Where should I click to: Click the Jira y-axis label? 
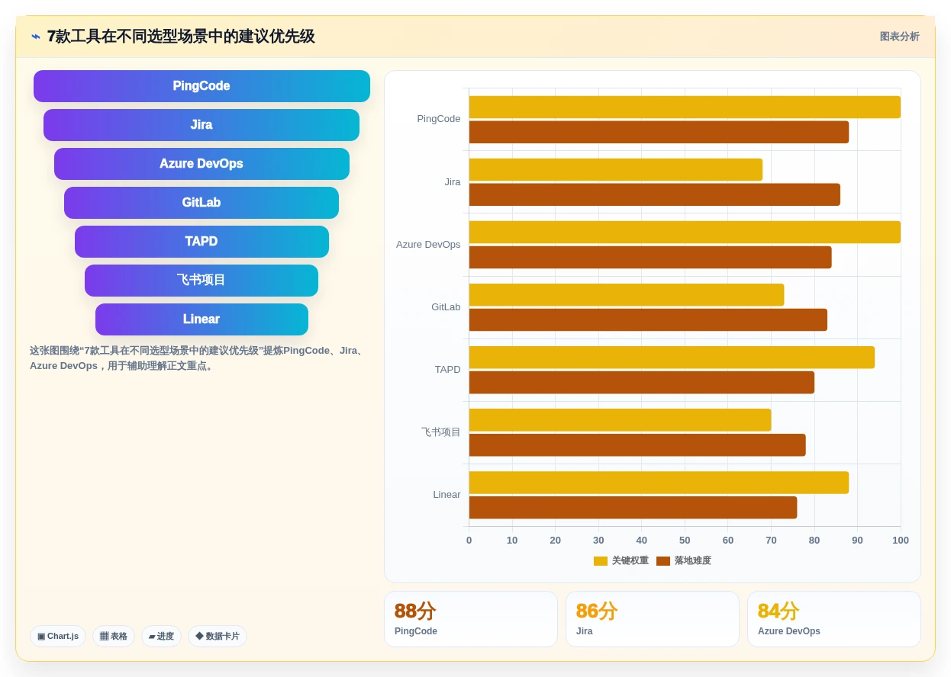coord(453,182)
